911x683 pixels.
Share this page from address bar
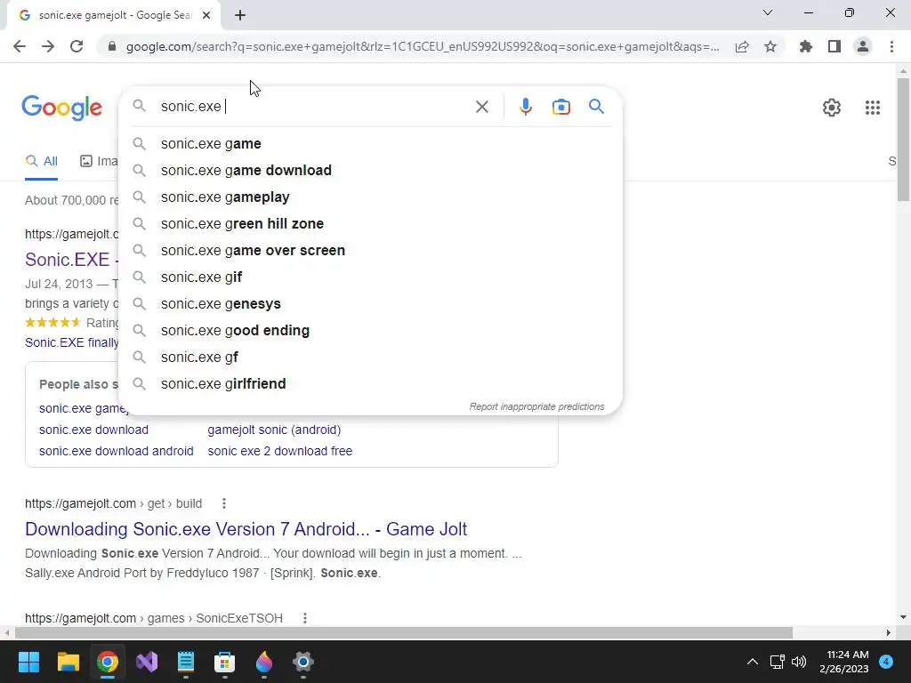click(742, 46)
